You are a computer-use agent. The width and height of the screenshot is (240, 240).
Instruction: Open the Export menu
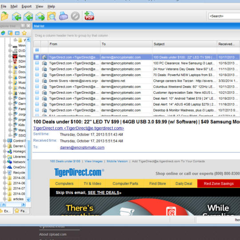pyautogui.click(x=27, y=6)
